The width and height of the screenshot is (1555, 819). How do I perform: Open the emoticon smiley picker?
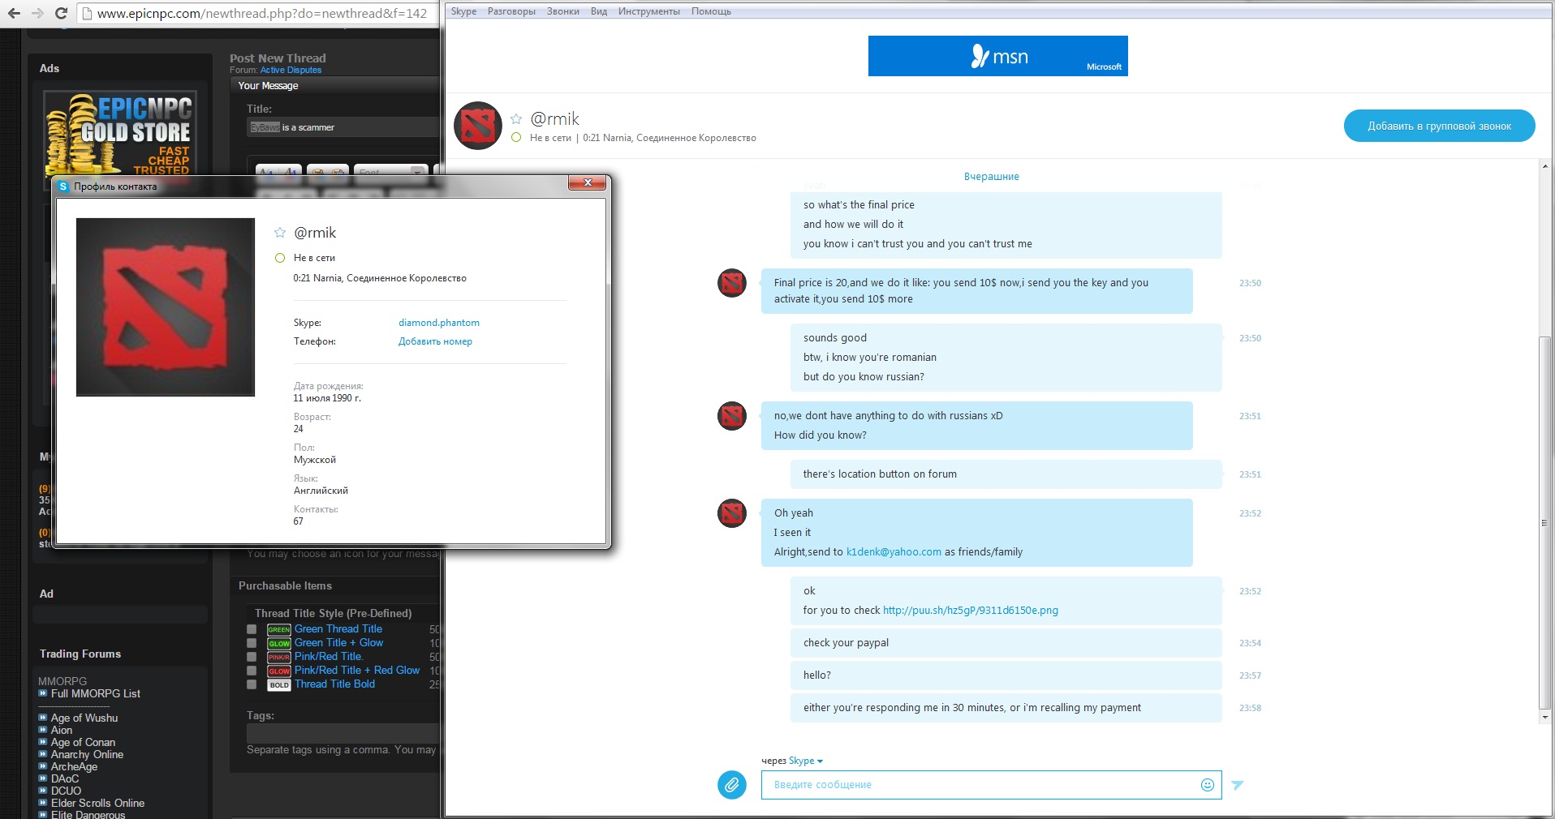[x=1208, y=785]
